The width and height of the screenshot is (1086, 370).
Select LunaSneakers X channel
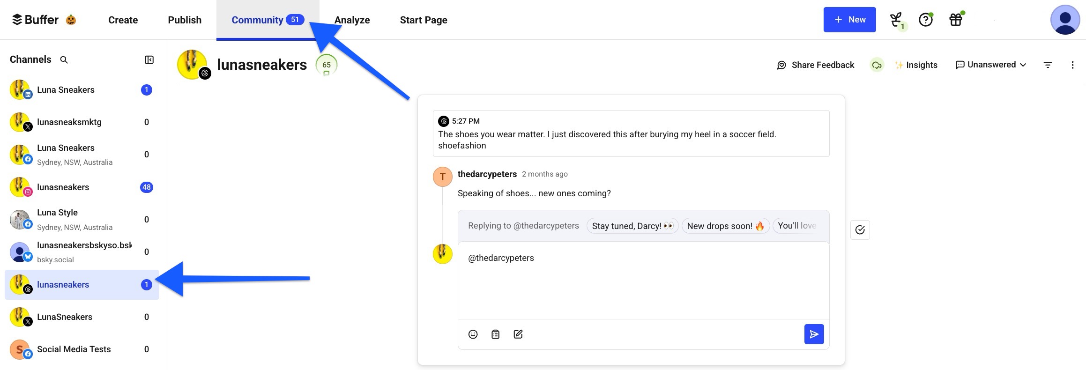(82, 317)
